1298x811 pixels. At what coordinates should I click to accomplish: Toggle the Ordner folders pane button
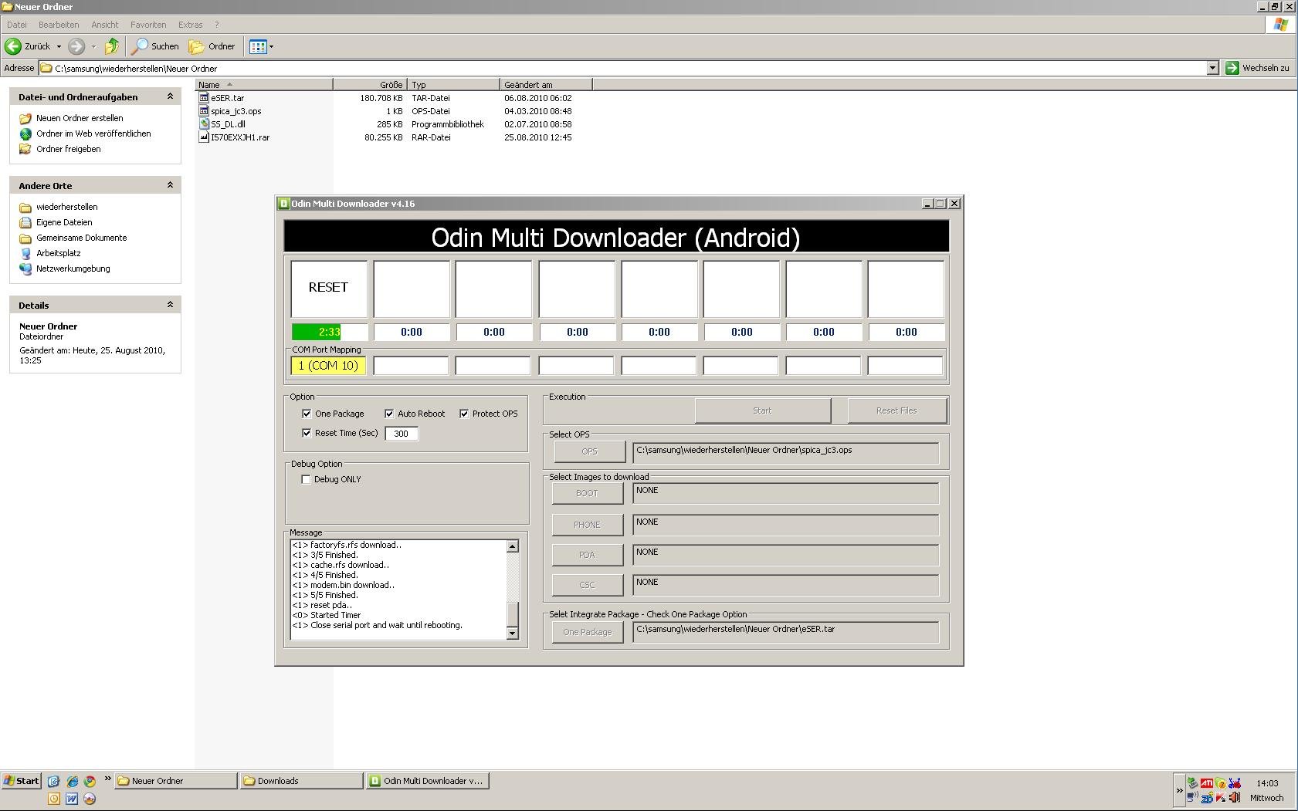[x=212, y=46]
